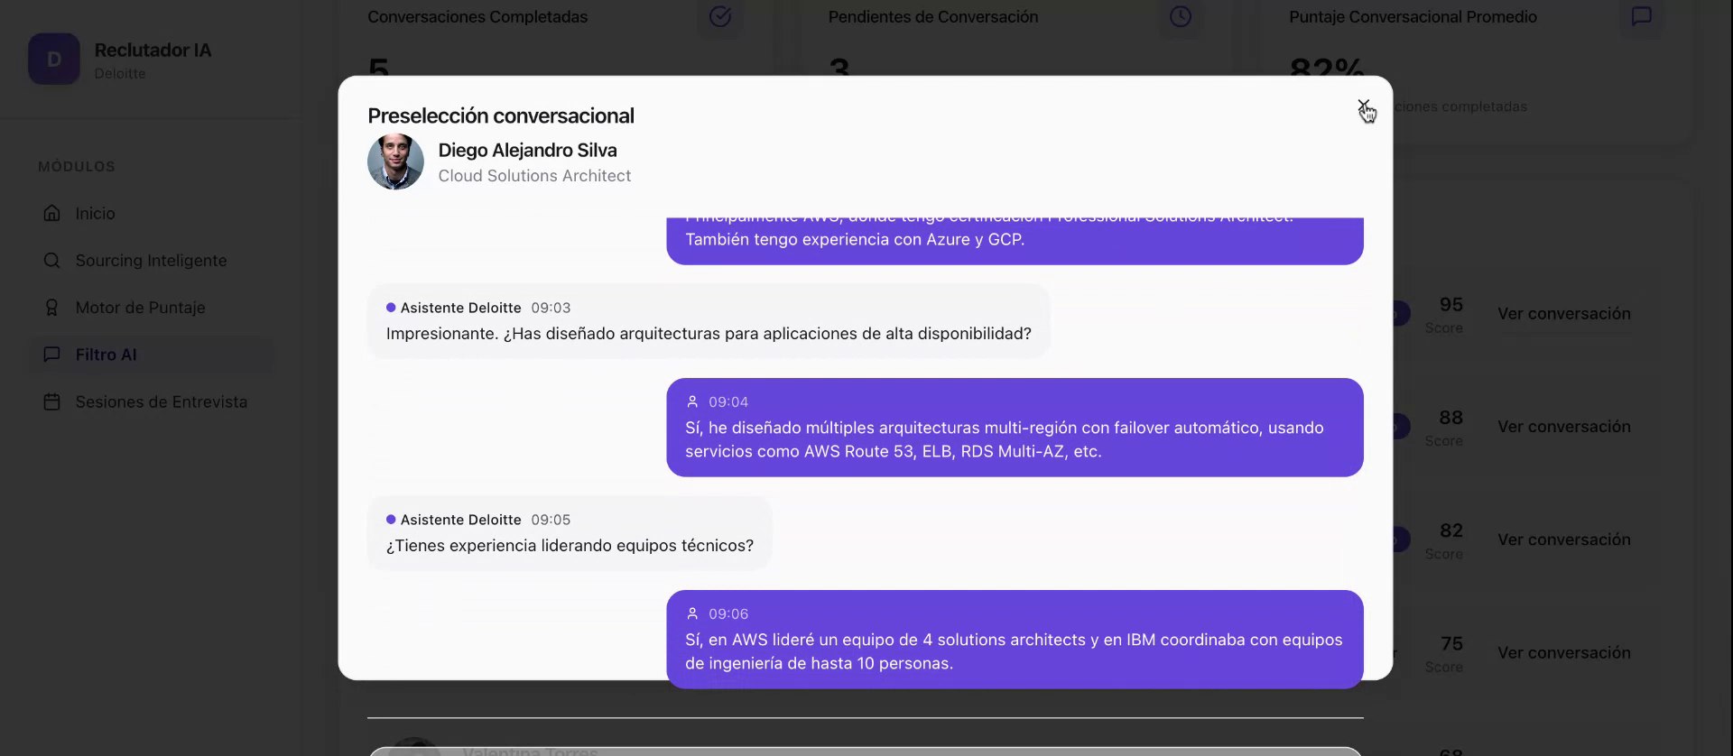This screenshot has width=1733, height=756.
Task: Open Ver conversación for score 88
Action: coord(1564,427)
